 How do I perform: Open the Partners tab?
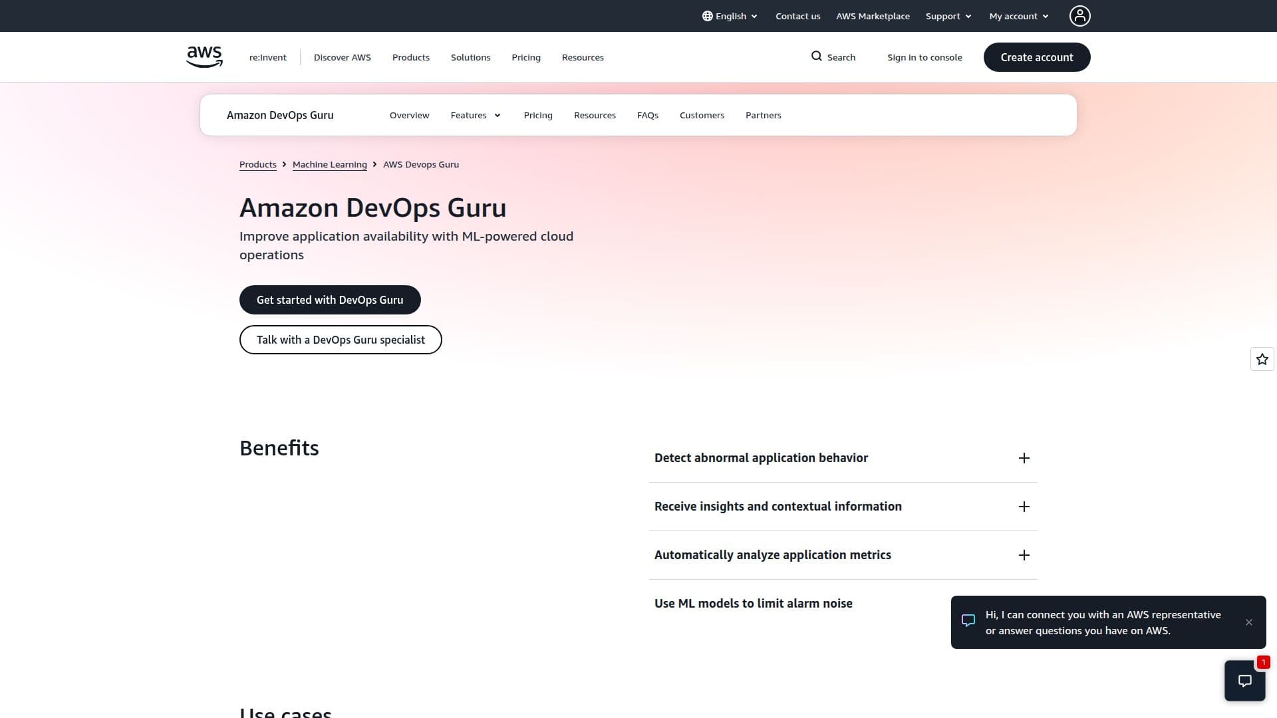tap(763, 116)
